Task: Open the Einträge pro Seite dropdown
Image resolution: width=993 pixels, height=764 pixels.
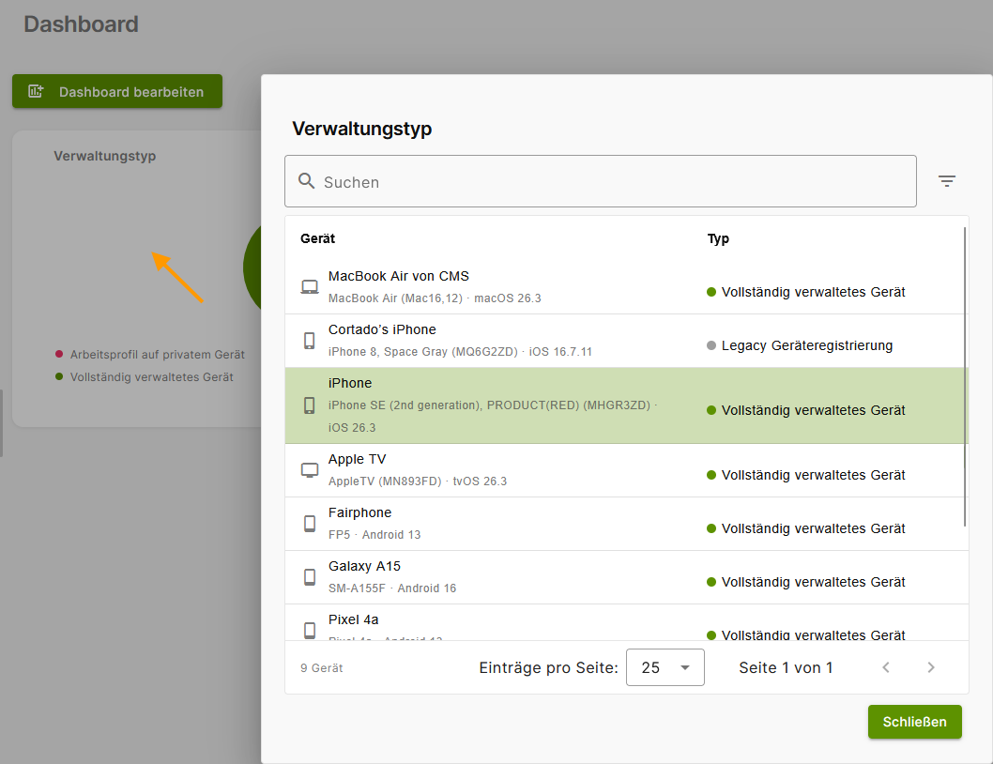Action: (x=665, y=667)
